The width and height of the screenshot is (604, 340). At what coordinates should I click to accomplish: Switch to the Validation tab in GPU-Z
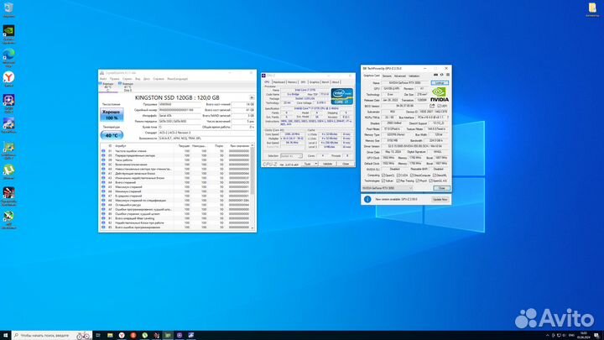click(x=414, y=76)
